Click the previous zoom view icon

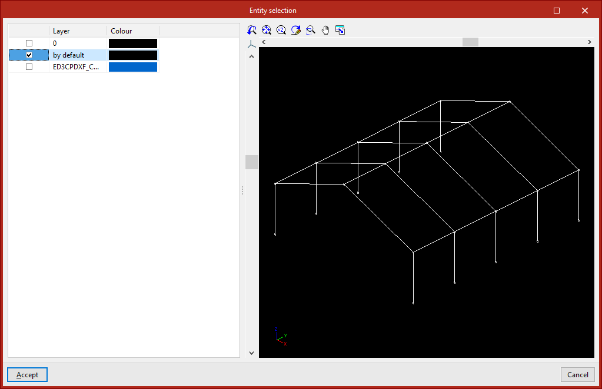251,30
